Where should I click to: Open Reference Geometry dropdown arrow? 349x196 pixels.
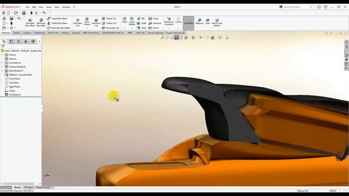tap(169, 28)
